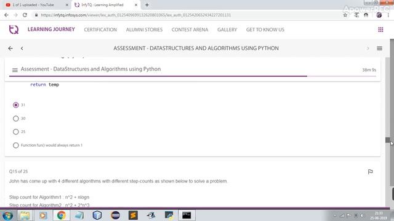Open Contest Arena

(x=190, y=29)
